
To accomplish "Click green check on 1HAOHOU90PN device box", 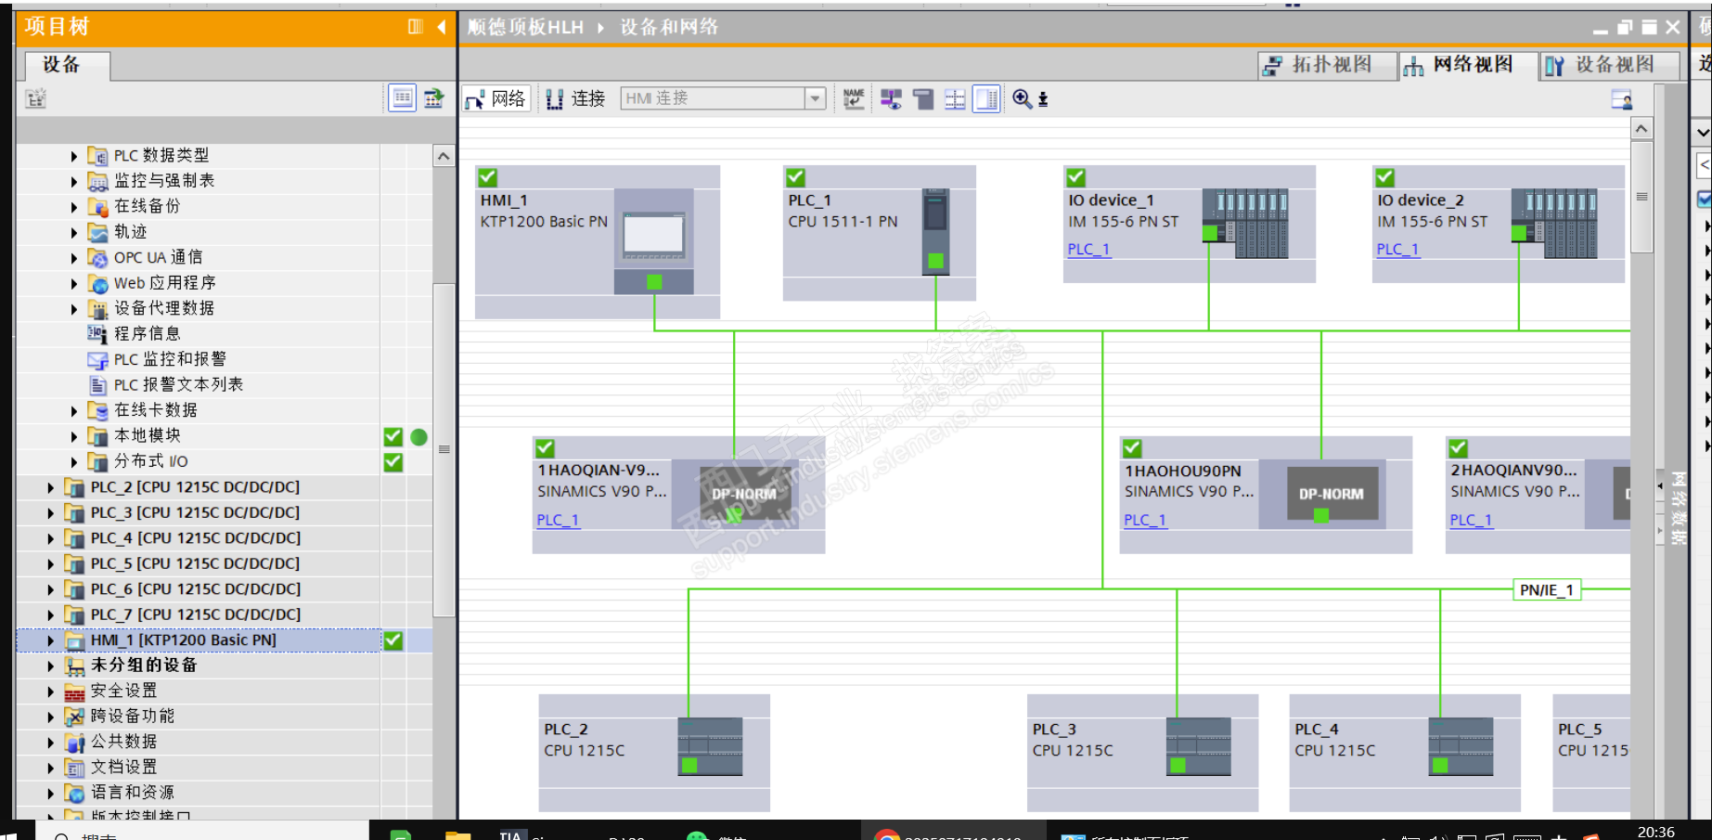I will point(1133,448).
